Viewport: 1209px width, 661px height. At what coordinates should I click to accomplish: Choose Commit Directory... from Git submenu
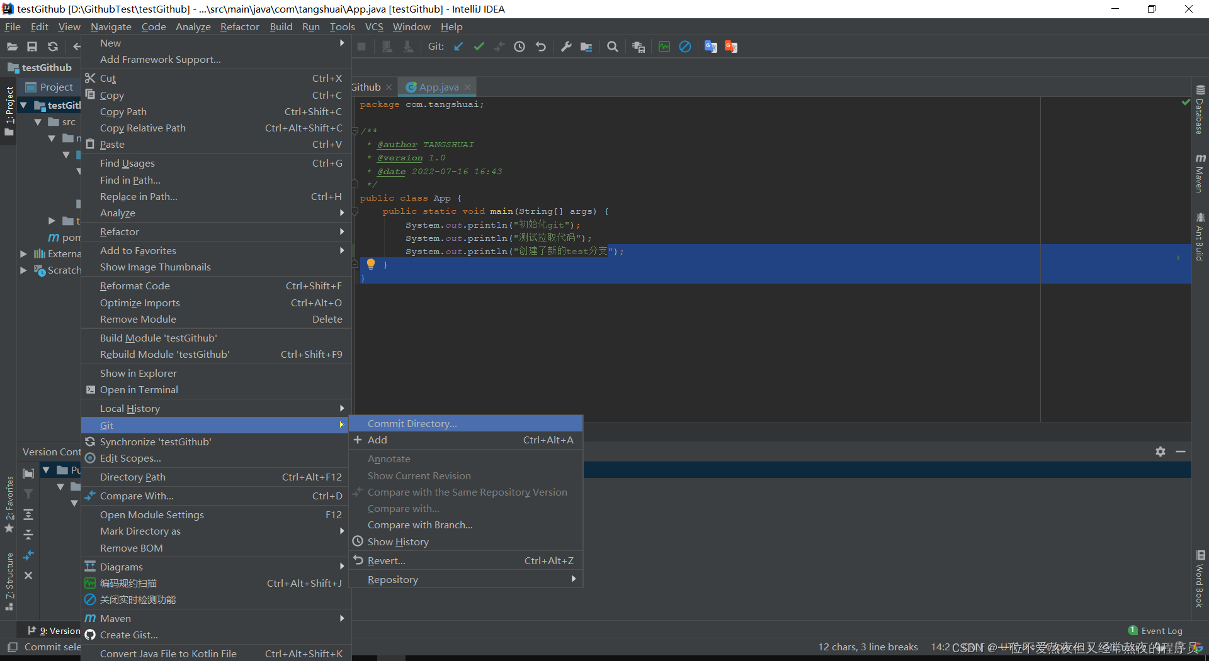(466, 423)
